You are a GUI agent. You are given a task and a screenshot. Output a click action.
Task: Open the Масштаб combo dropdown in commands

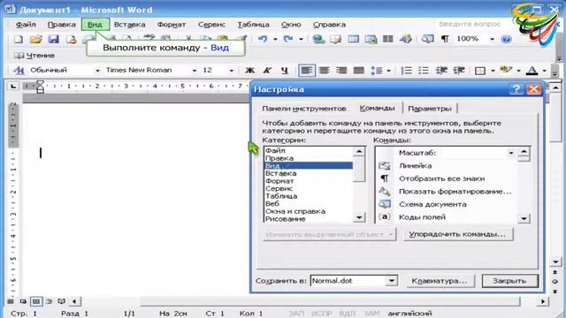coord(511,153)
